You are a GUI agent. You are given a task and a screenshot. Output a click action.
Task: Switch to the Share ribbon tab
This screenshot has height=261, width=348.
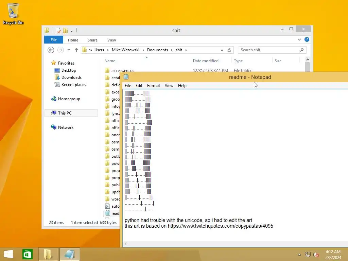coord(92,40)
